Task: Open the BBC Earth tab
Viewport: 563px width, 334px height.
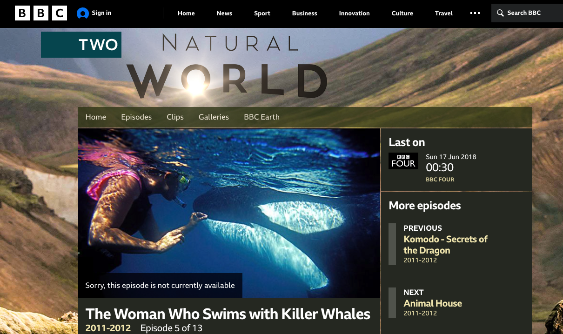Action: tap(261, 117)
